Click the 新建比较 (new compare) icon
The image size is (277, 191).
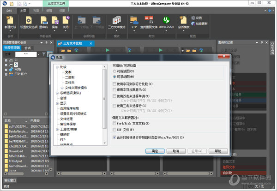tap(10, 20)
